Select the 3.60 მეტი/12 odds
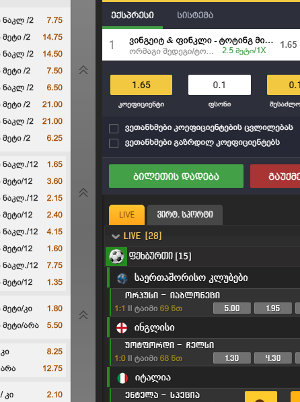 point(54,181)
